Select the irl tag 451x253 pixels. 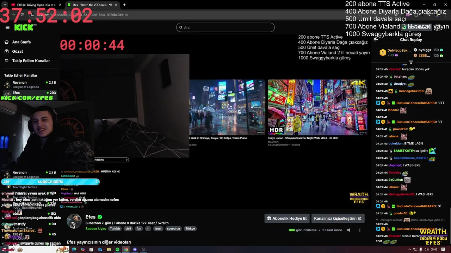148,228
